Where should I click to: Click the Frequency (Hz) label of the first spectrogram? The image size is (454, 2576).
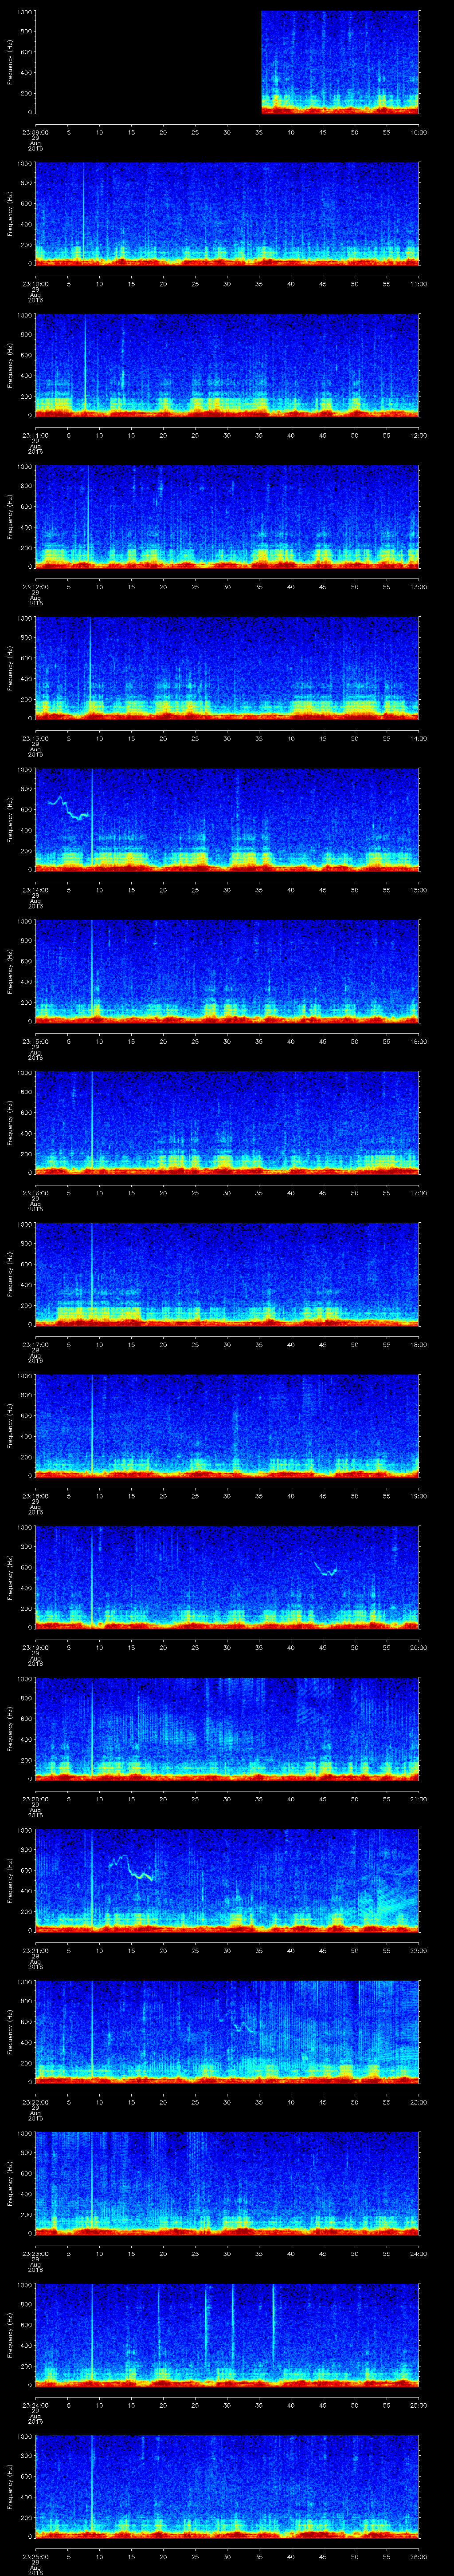click(x=10, y=62)
